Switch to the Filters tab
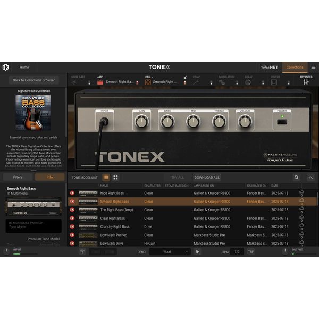This screenshot has width=319, height=319. click(18, 177)
